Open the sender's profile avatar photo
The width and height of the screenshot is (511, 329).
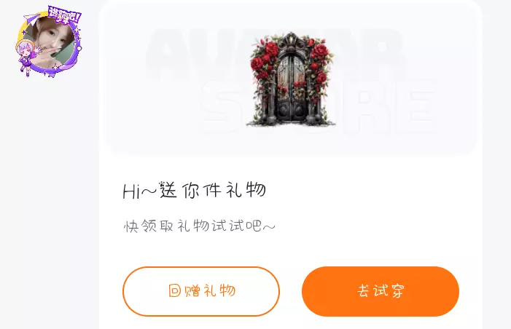click(x=49, y=42)
